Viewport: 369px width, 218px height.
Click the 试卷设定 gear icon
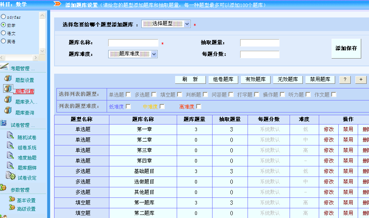(x=10, y=176)
